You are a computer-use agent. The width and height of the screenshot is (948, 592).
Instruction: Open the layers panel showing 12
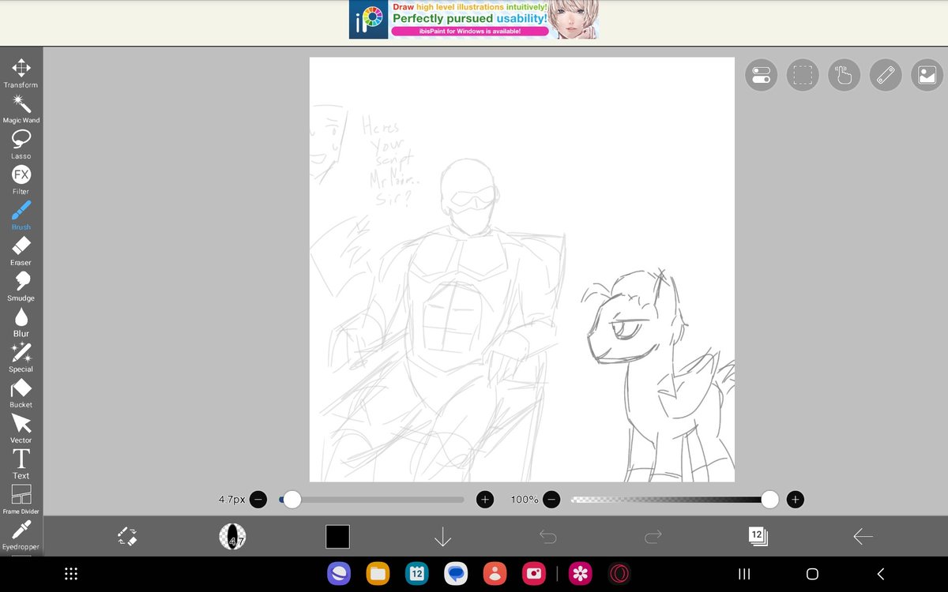tap(758, 537)
